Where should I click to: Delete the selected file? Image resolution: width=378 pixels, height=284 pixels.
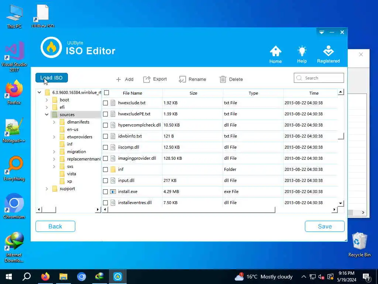231,79
